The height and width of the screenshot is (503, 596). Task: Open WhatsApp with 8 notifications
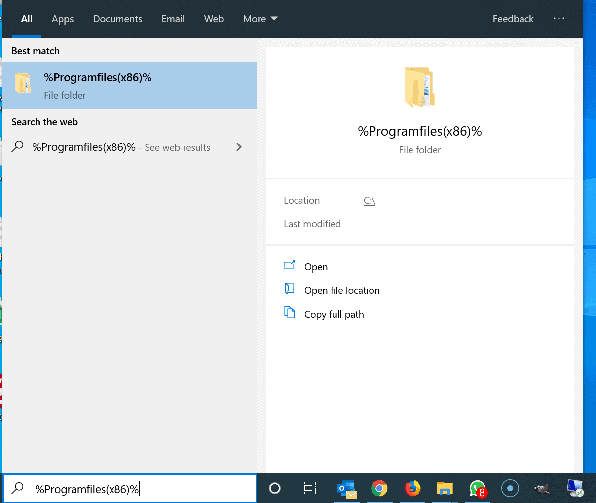(x=478, y=489)
